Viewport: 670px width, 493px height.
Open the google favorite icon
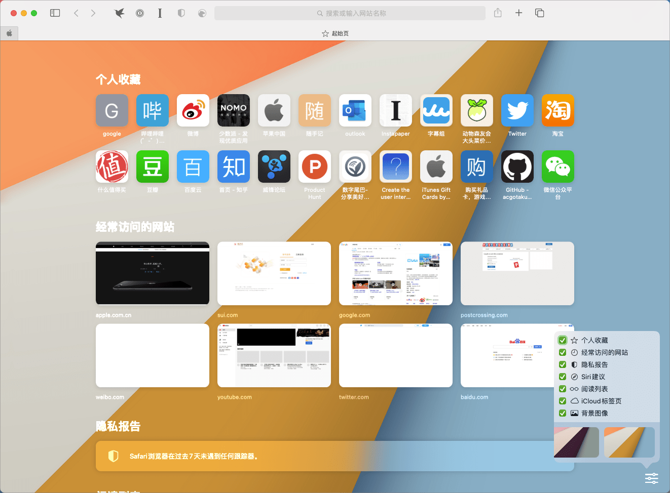tap(112, 110)
